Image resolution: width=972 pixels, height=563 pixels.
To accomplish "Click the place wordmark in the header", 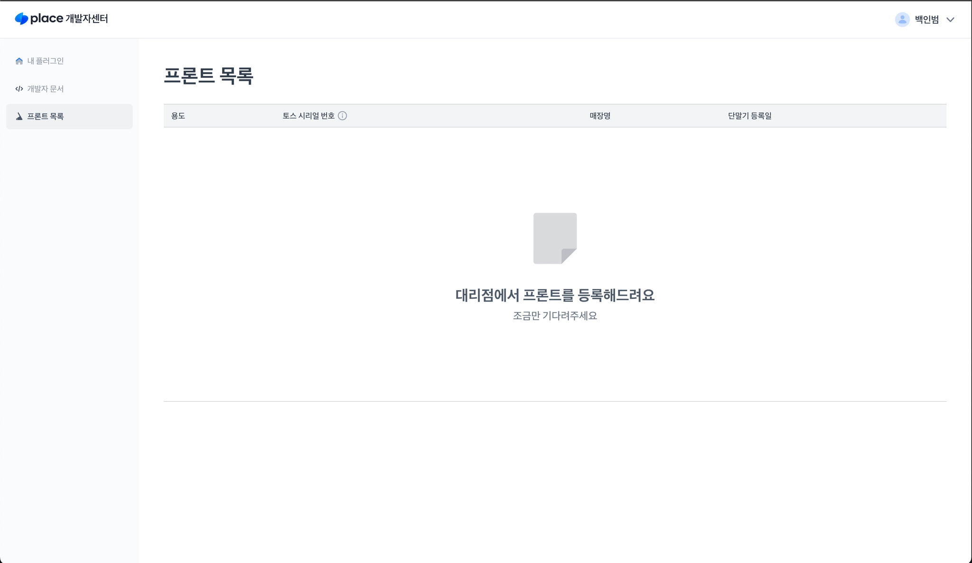I will 47,19.
